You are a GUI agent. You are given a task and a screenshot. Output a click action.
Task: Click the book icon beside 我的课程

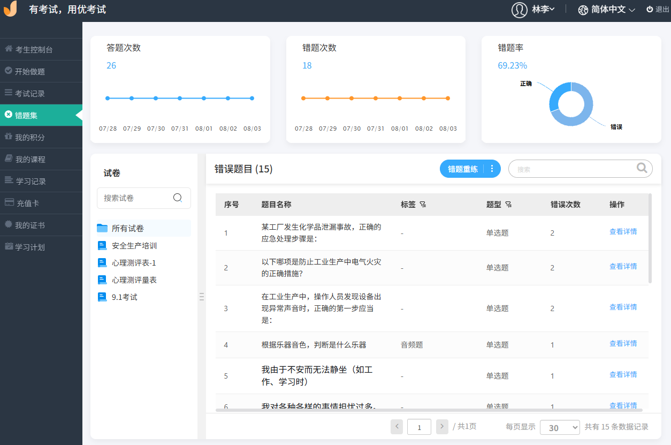tap(9, 159)
